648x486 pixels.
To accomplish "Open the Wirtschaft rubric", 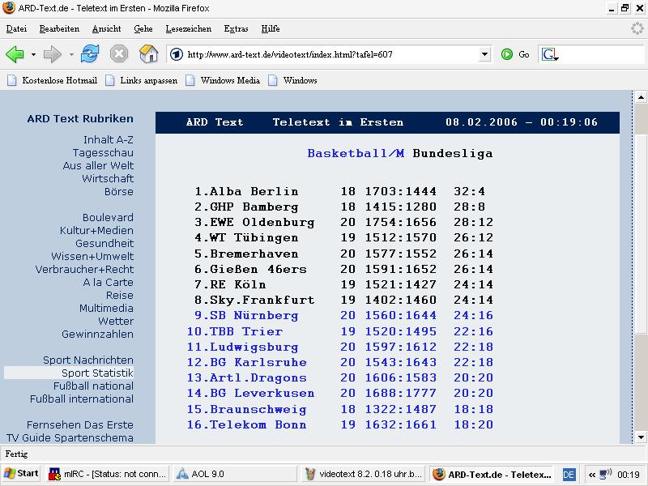I will click(108, 178).
